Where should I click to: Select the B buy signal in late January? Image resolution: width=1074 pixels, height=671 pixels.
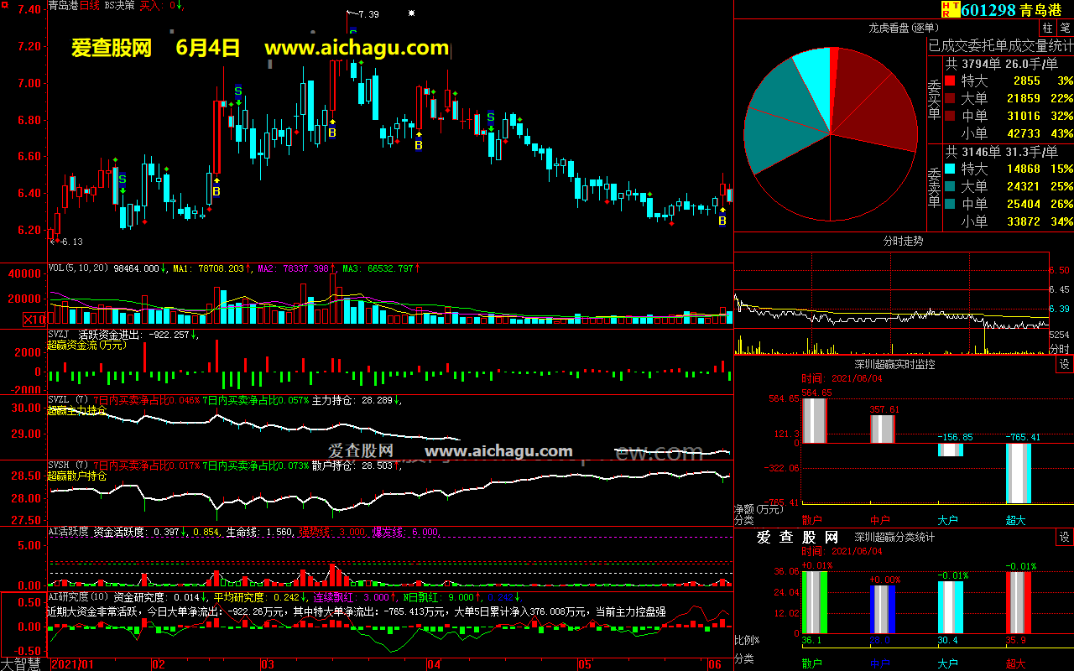pyautogui.click(x=216, y=191)
